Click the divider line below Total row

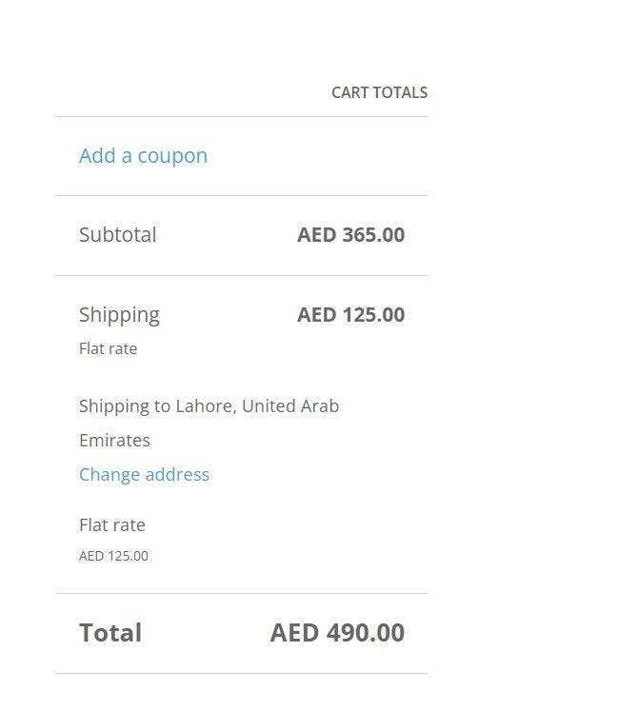pyautogui.click(x=242, y=673)
